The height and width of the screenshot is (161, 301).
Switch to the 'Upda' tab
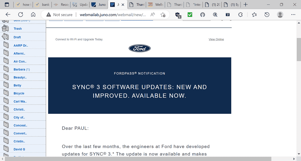(80, 5)
